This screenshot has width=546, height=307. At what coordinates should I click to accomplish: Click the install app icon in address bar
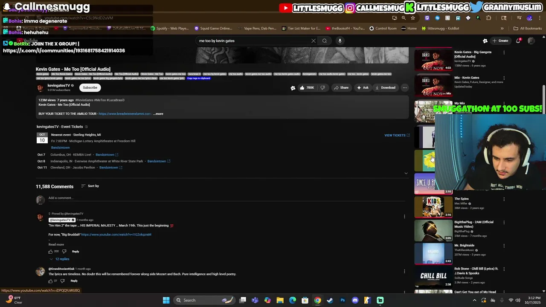coord(395,18)
